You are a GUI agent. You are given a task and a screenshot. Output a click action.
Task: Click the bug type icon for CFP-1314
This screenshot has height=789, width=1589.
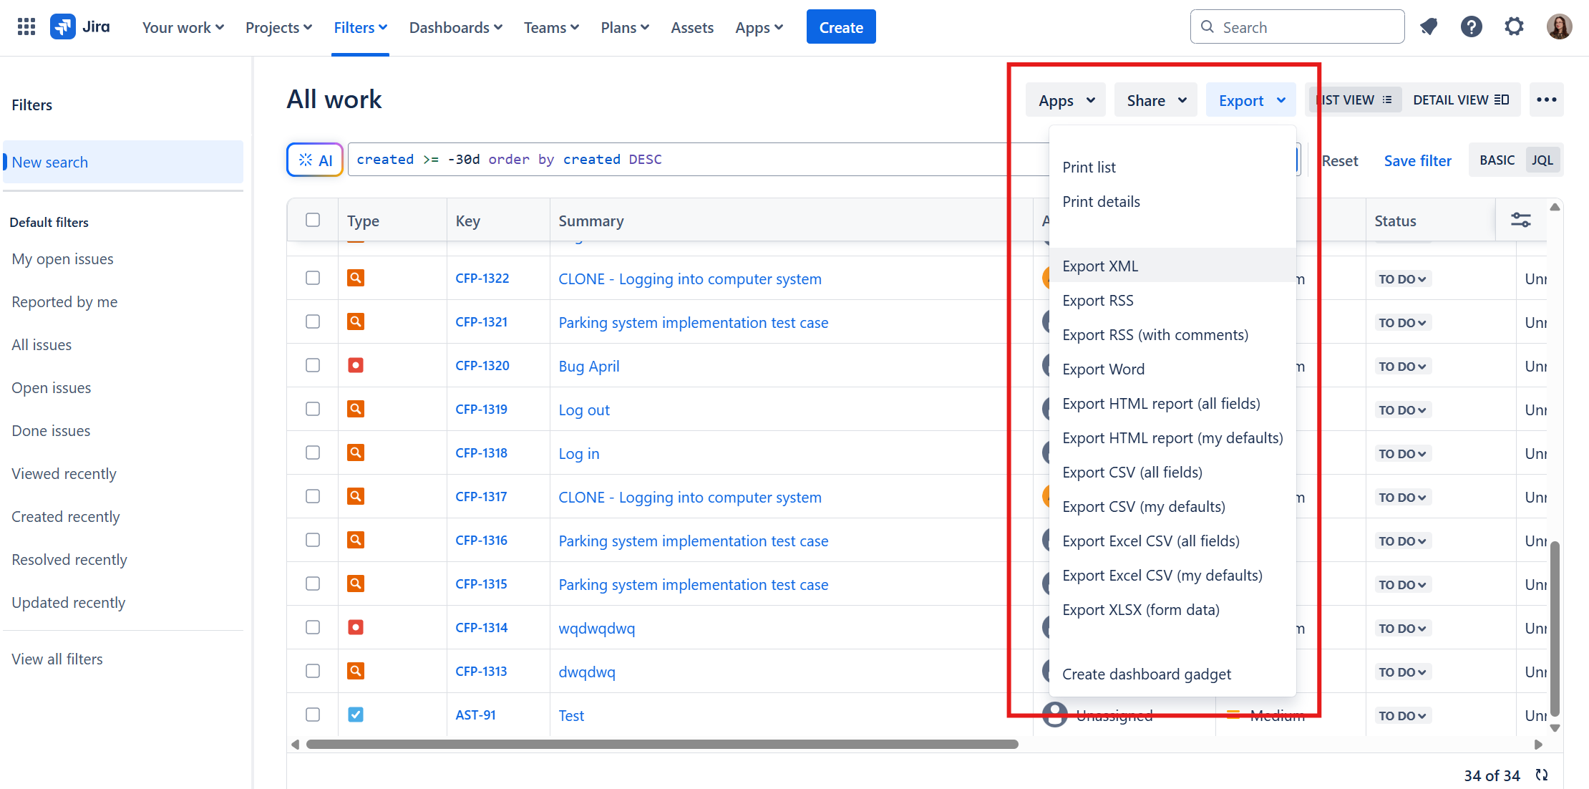tap(356, 627)
